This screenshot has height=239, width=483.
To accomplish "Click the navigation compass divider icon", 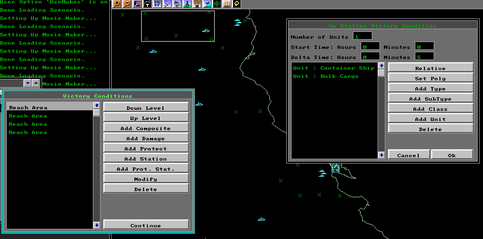I will click(x=187, y=4).
